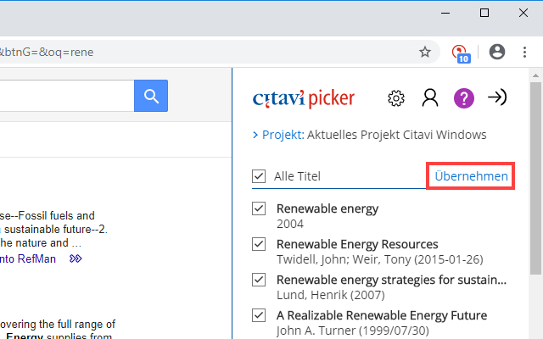Screen dimensions: 543x339
Task: Click the arrow-to-bar collapse panel icon
Action: pyautogui.click(x=497, y=98)
